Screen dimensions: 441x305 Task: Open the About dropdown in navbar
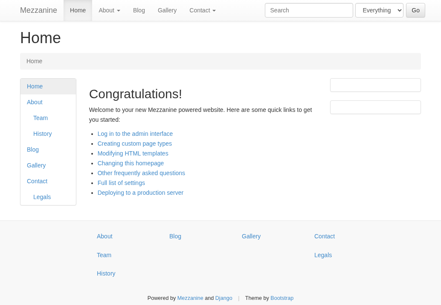coord(109,10)
